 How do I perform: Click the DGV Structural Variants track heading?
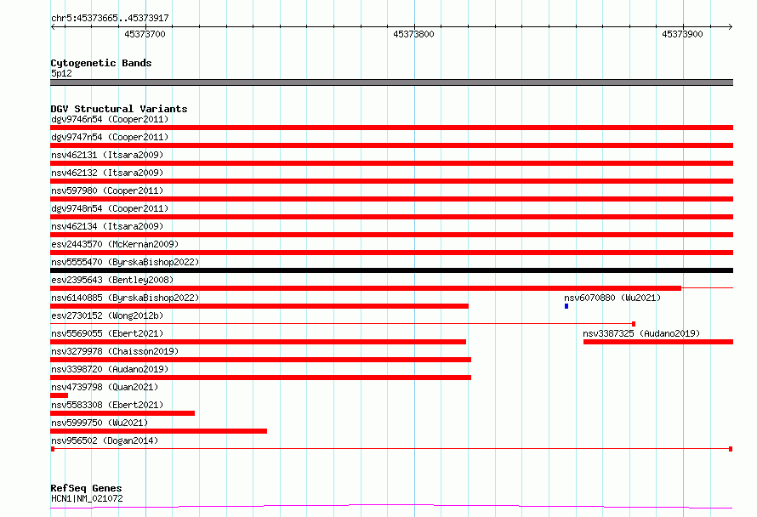[x=119, y=109]
